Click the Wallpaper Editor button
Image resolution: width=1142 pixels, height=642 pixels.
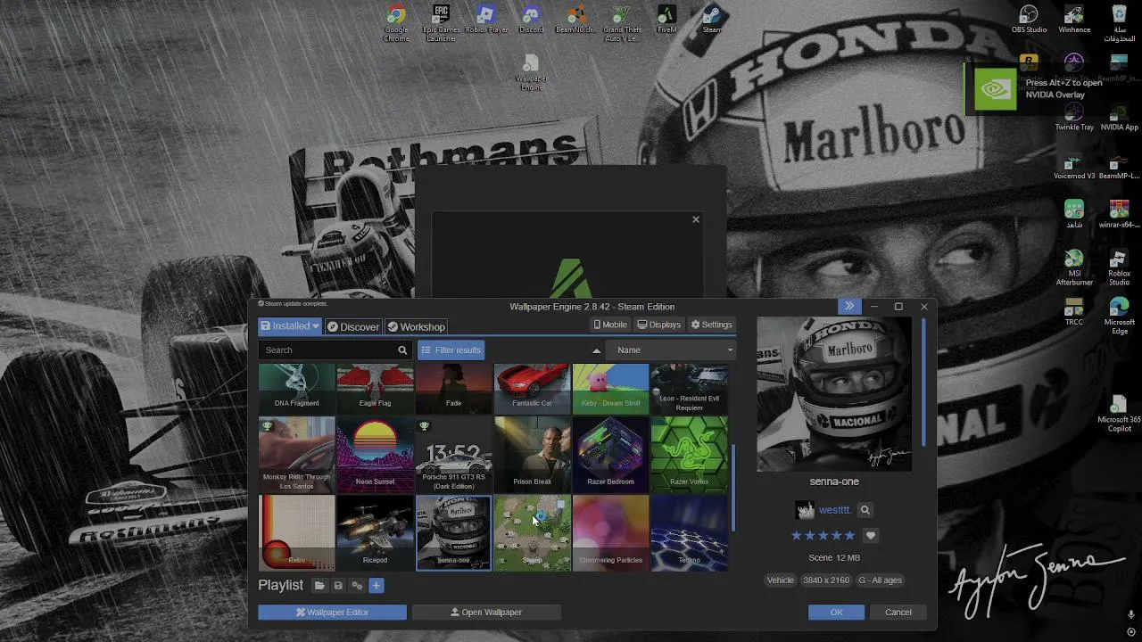click(x=332, y=613)
